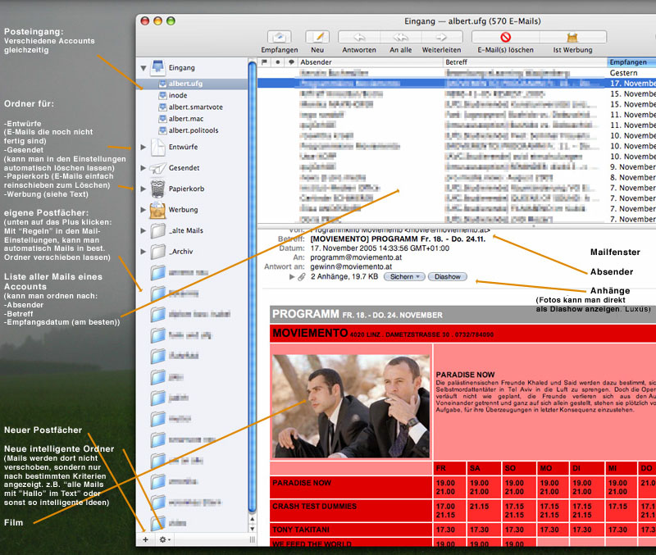Click the [MOVIEMENTO] PROGRAMM subject line
This screenshot has height=555, width=656.
pos(398,239)
